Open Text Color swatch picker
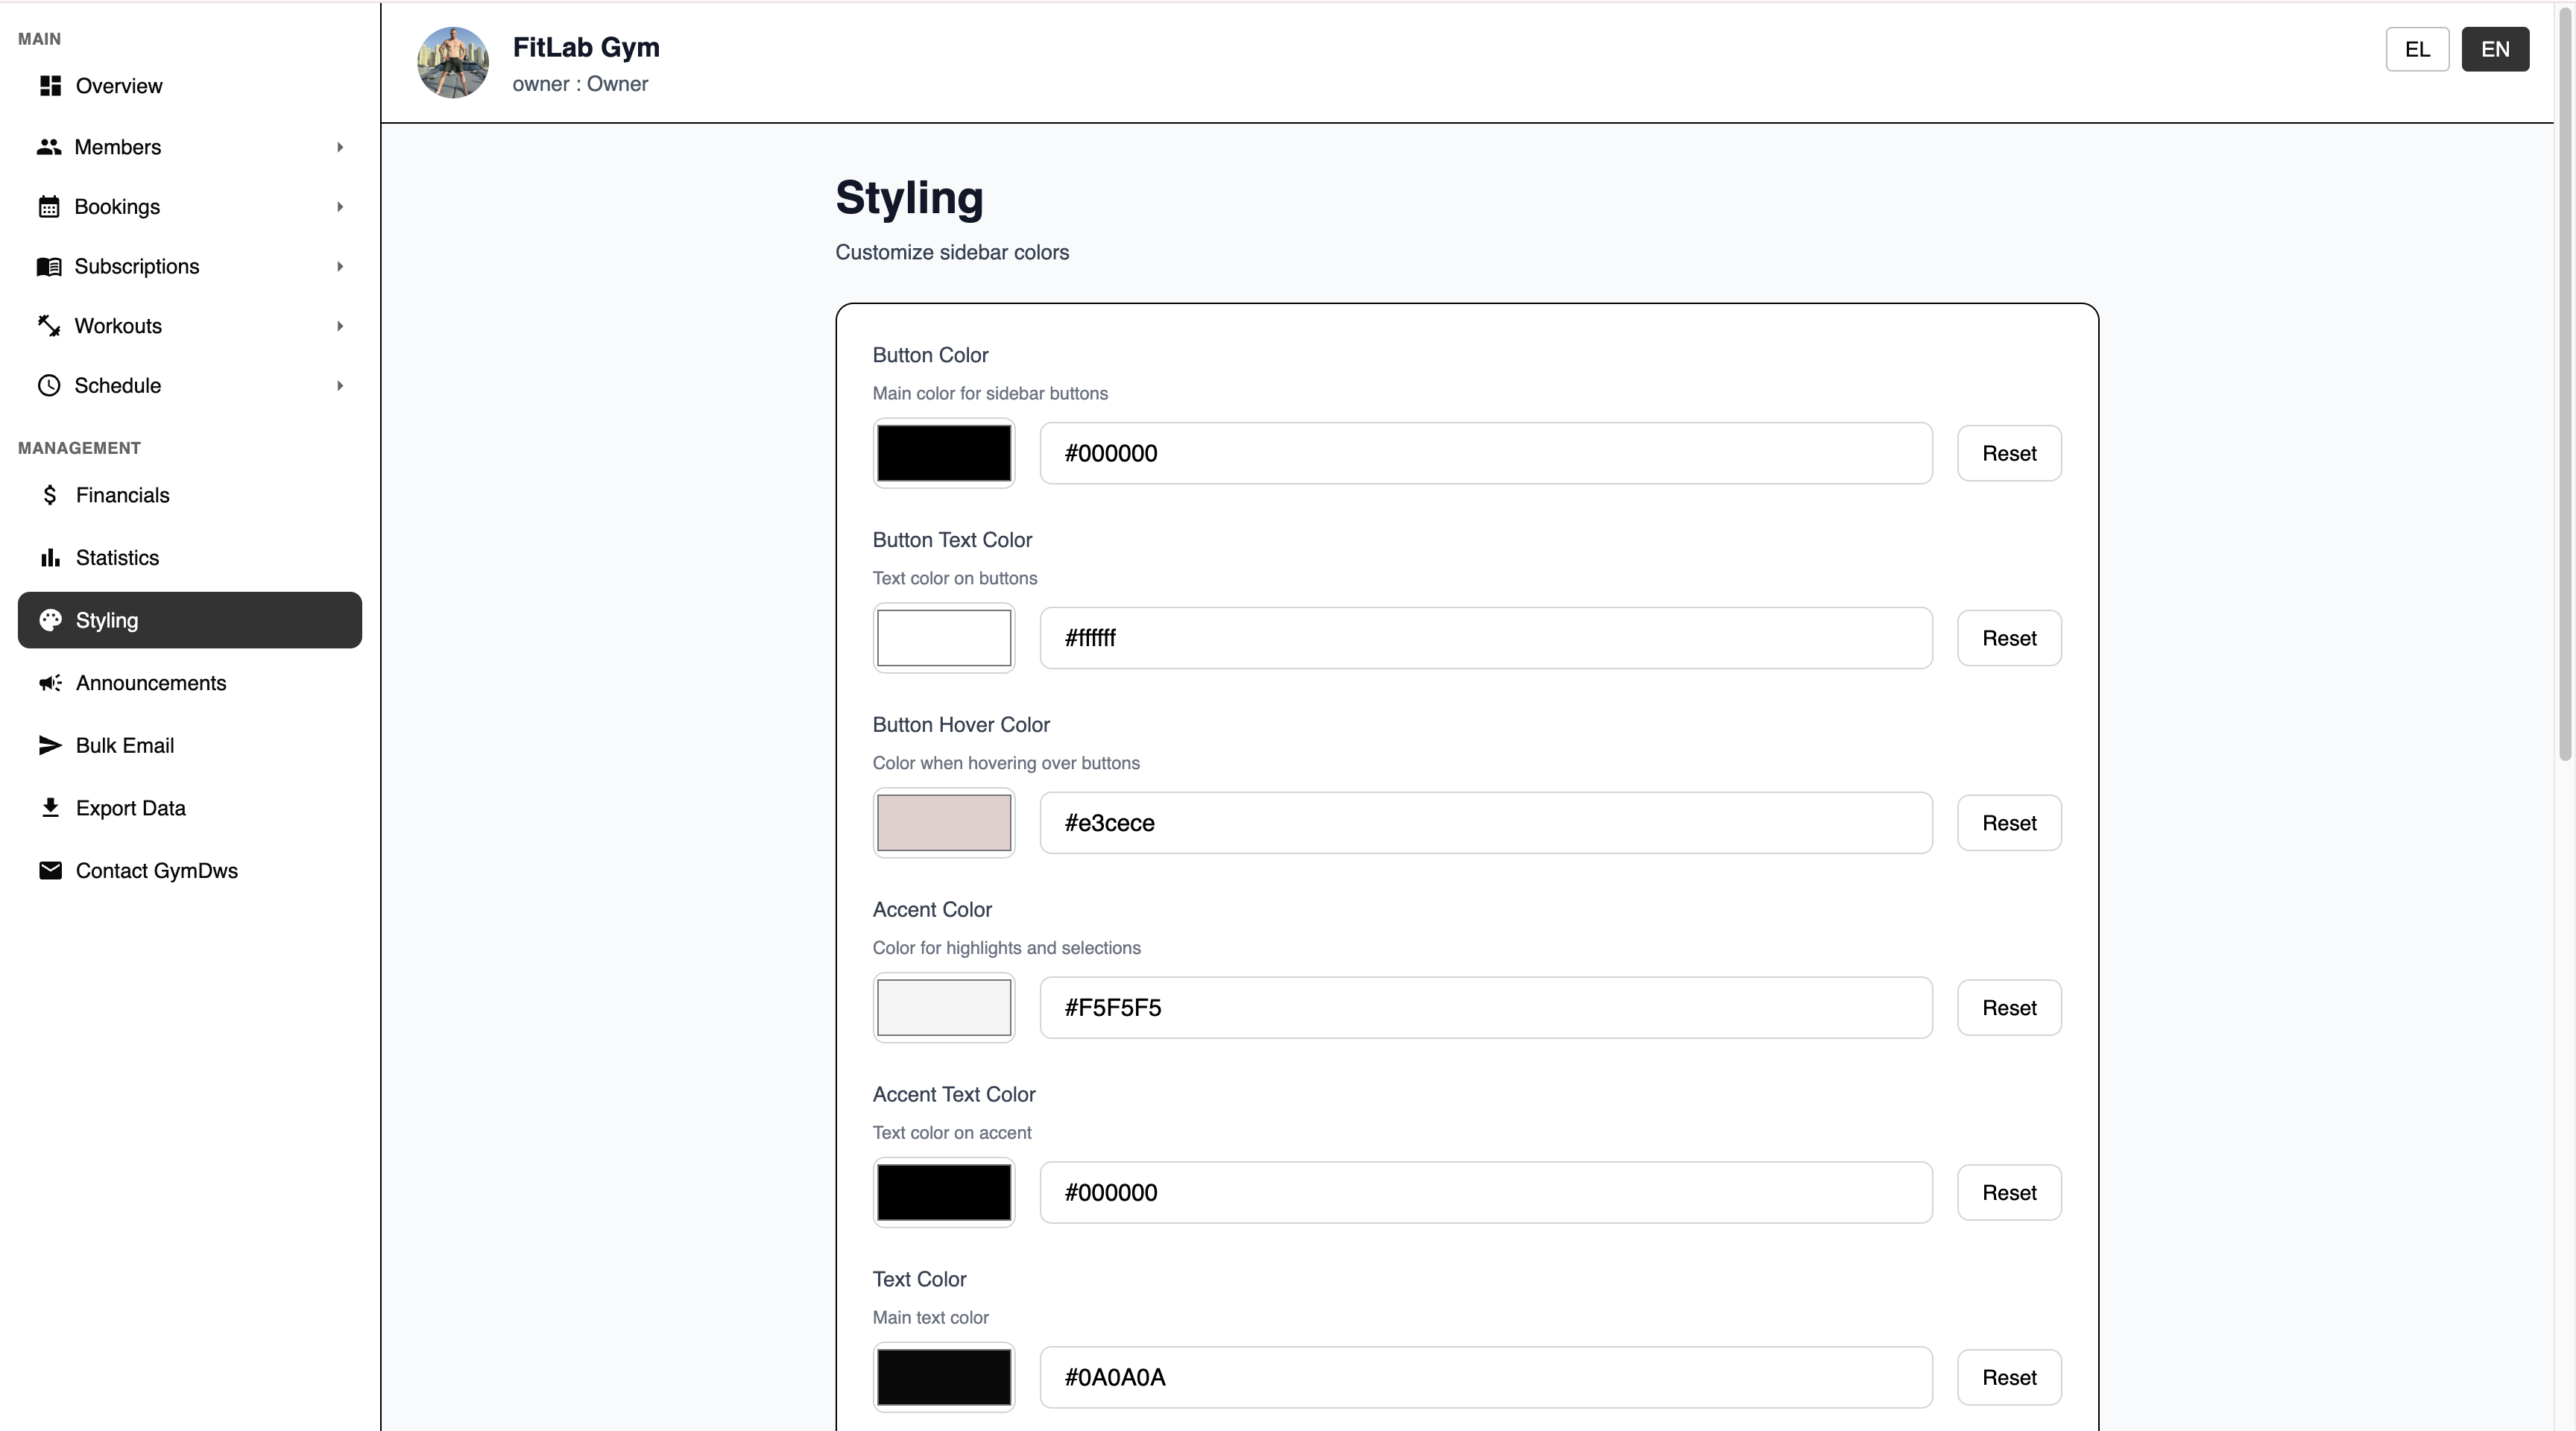2576x1431 pixels. coord(944,1377)
